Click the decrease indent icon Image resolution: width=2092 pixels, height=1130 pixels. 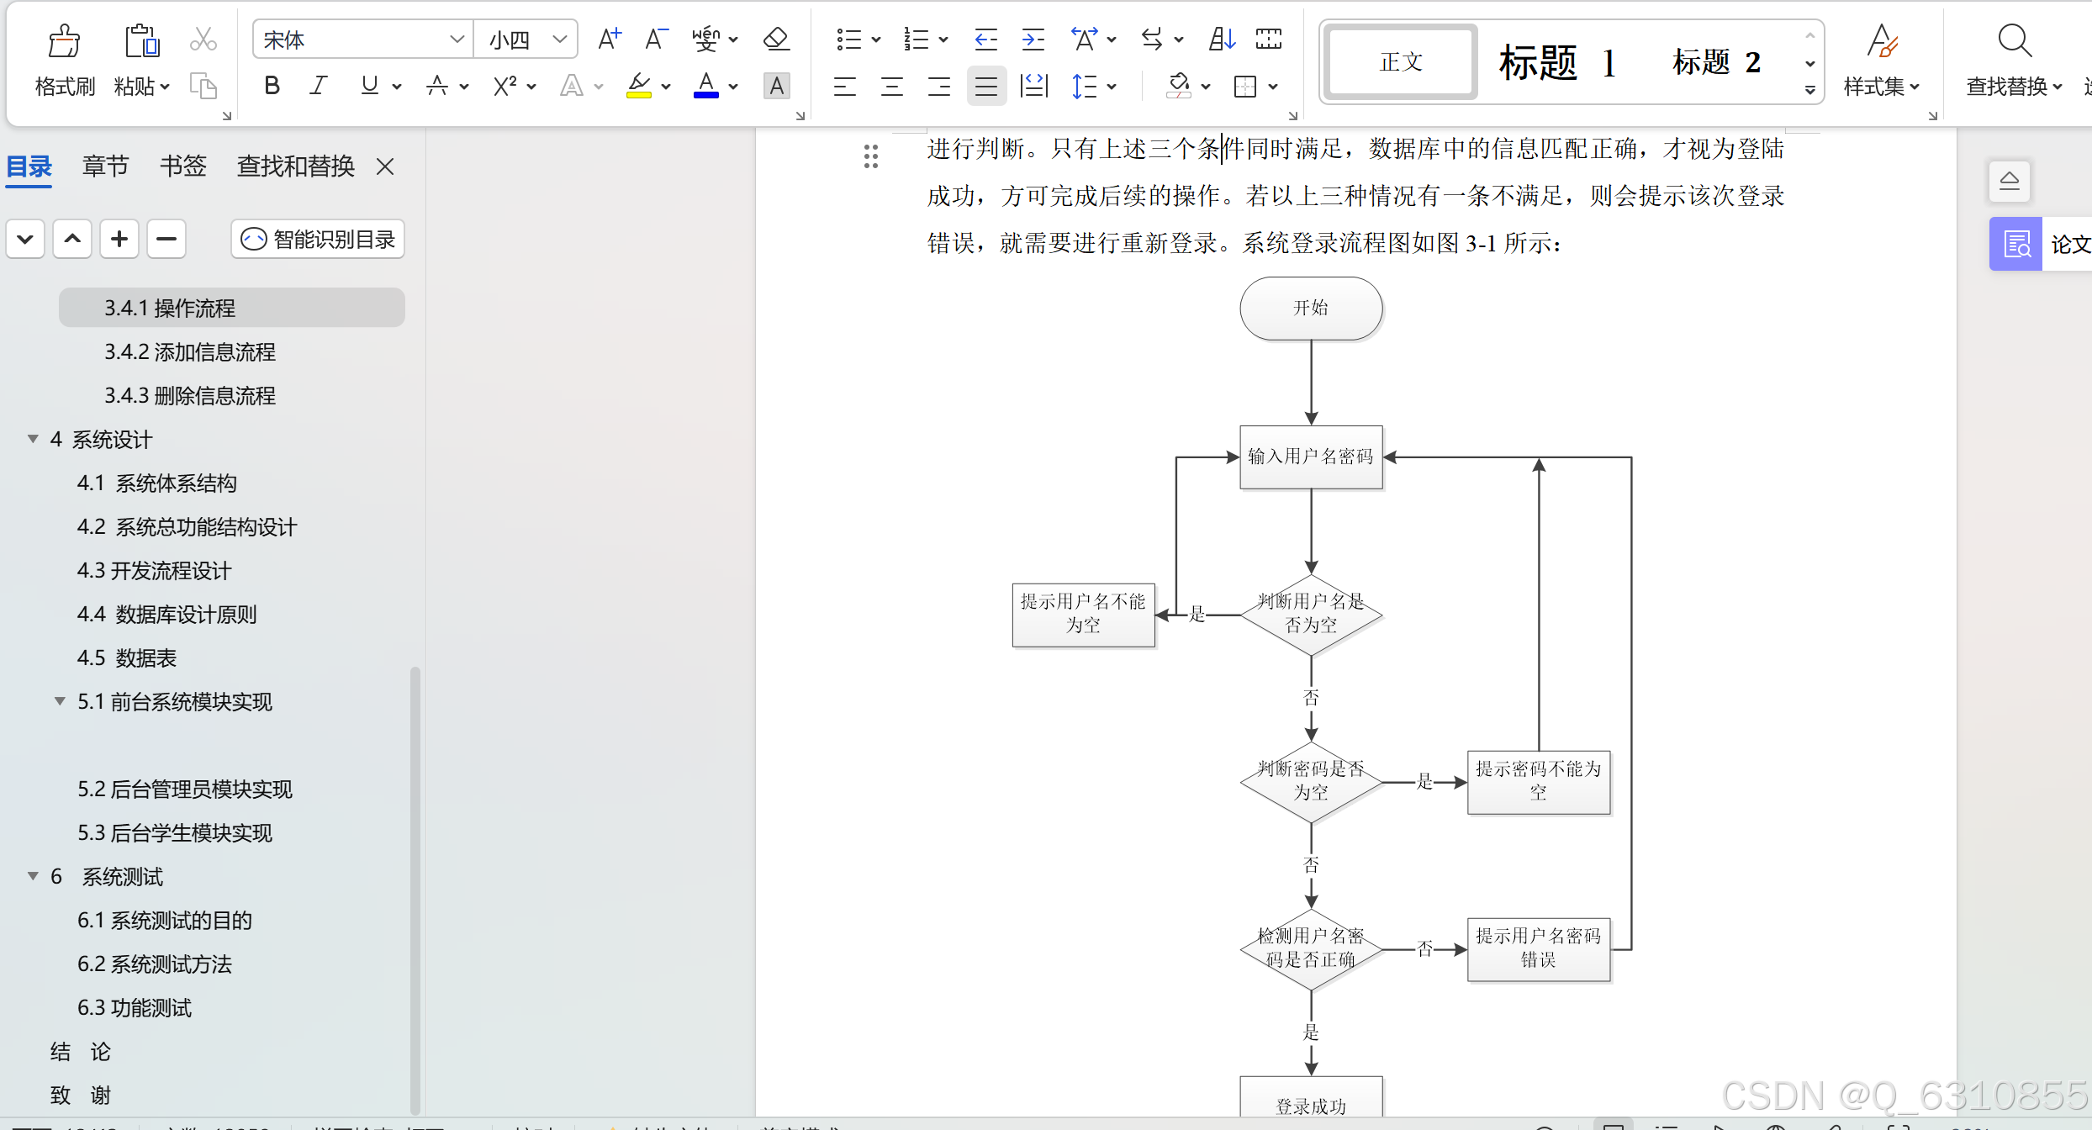point(985,39)
